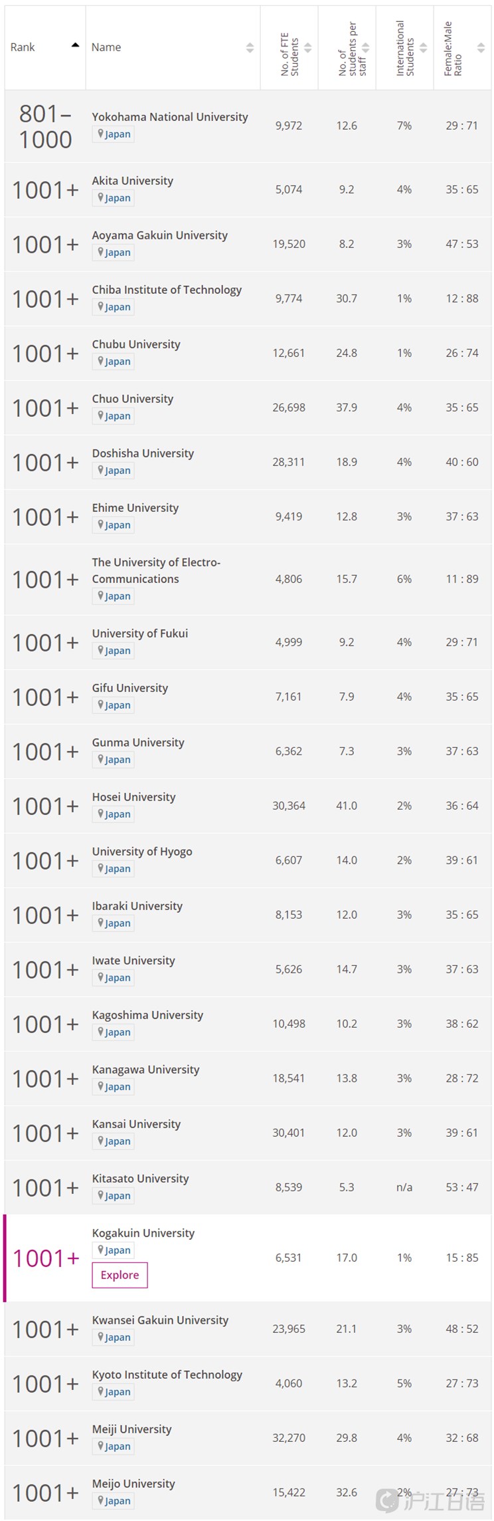494x1521 pixels.
Task: Click Japan tag under Doshisha University
Action: [113, 471]
